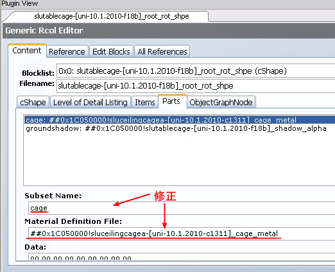Open the Reference tab
335x272 pixels.
coord(67,51)
